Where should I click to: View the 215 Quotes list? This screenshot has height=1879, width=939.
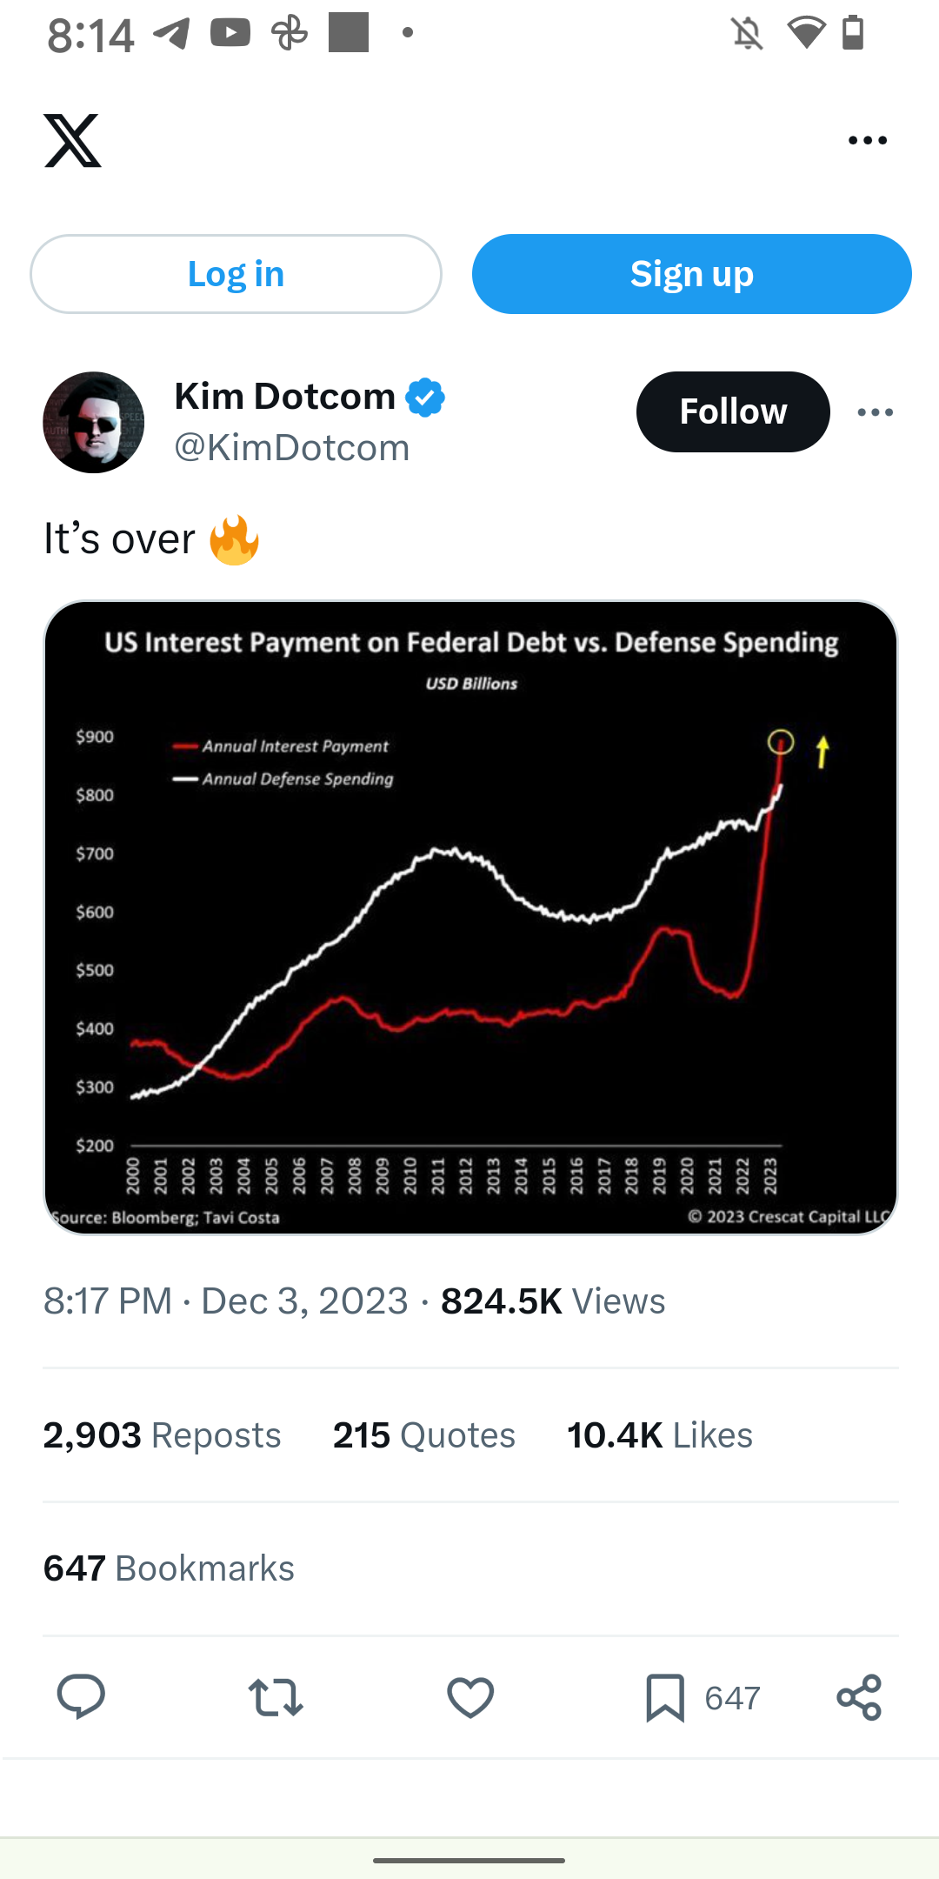(x=423, y=1435)
